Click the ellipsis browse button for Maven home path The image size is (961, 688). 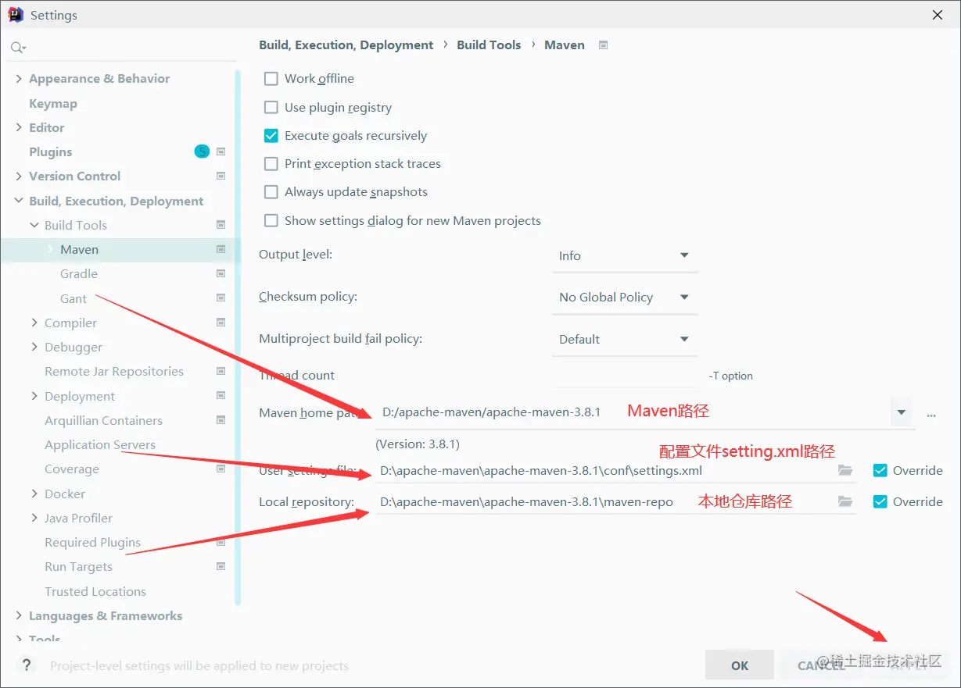tap(931, 415)
